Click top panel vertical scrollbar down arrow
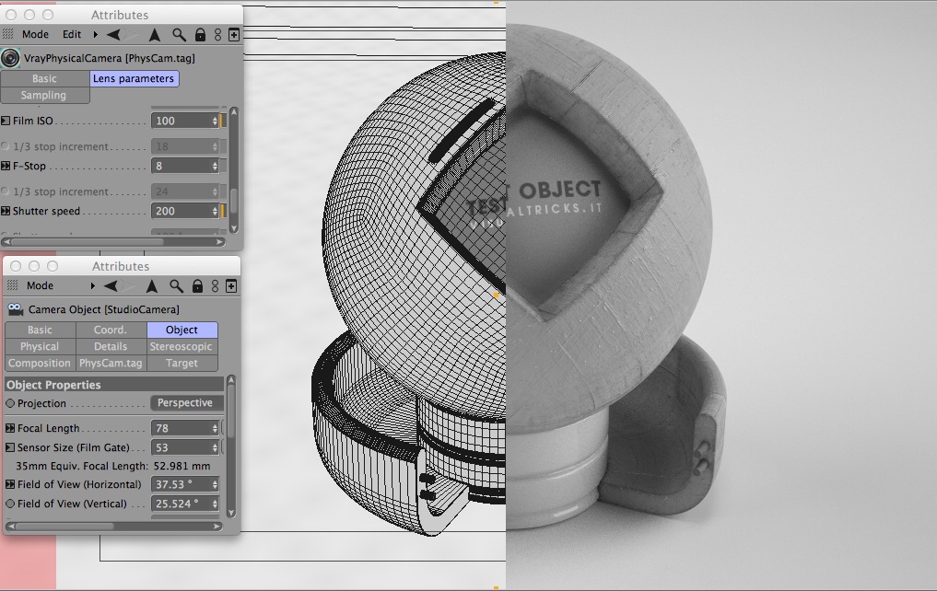 234,227
